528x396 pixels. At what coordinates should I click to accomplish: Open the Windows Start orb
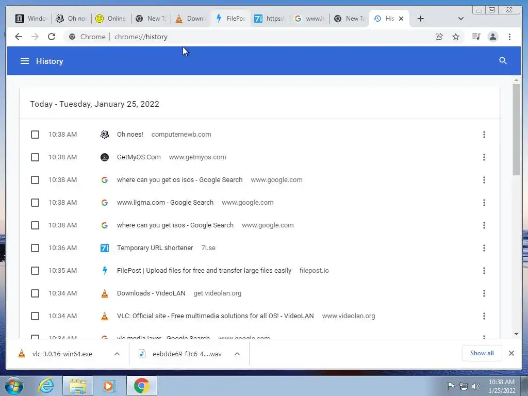(14, 386)
